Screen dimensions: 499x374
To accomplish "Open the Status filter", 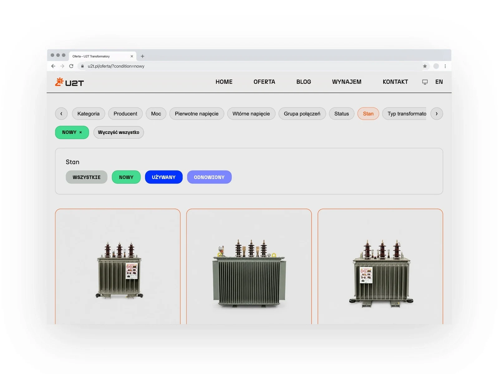I will click(342, 114).
